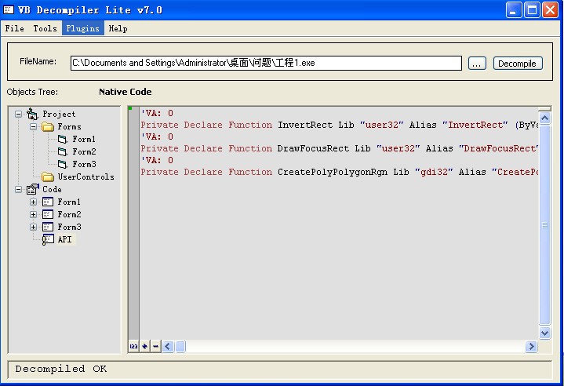Click the first 'VA: 0 comment line

coord(157,113)
